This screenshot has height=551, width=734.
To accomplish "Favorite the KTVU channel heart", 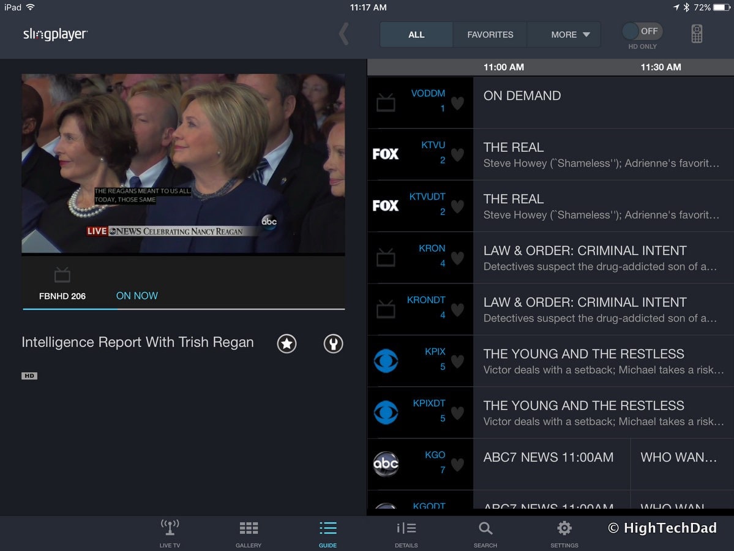I will [457, 154].
